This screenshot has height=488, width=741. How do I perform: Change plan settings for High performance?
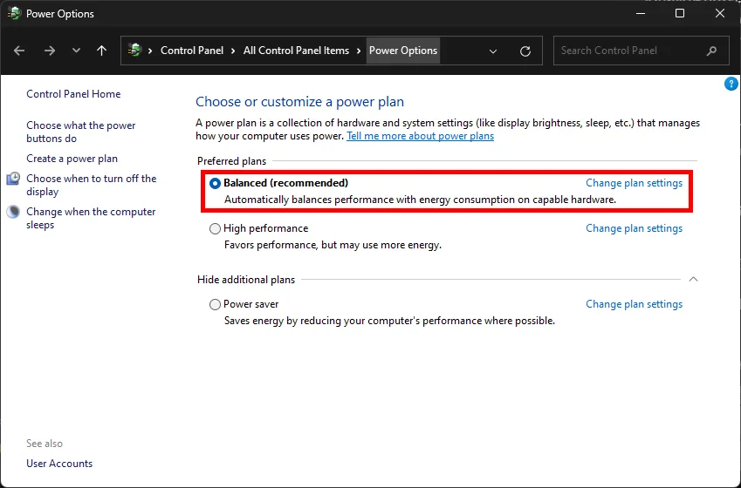pos(635,228)
